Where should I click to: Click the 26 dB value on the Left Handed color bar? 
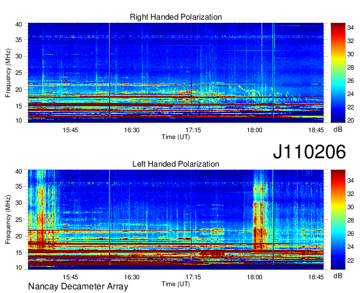[x=350, y=234]
